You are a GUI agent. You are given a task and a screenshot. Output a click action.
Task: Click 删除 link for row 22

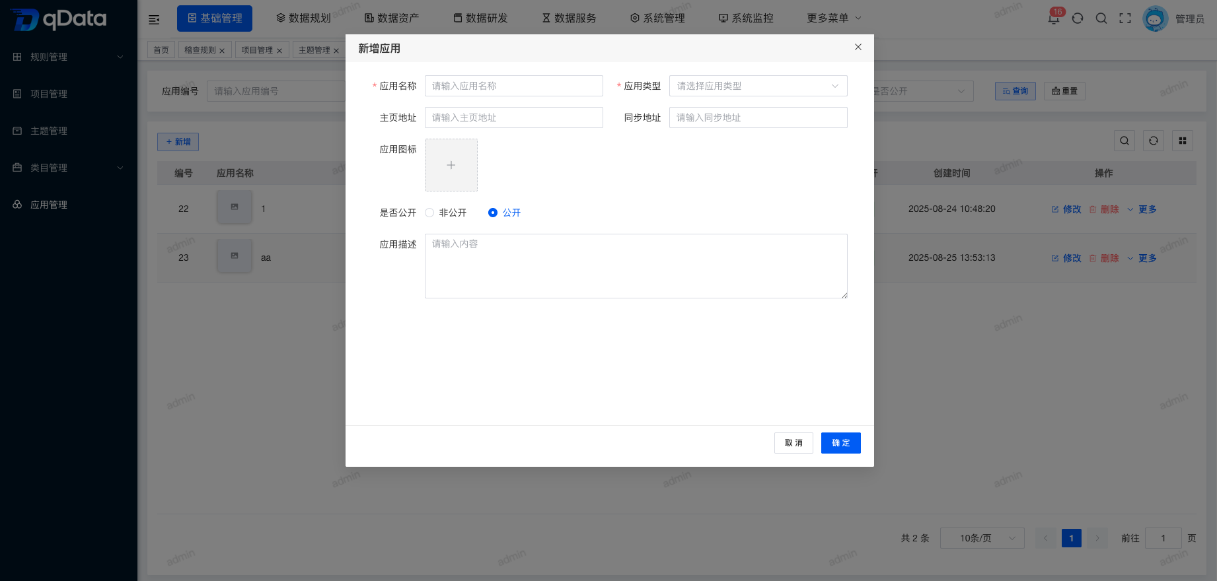click(x=1104, y=209)
